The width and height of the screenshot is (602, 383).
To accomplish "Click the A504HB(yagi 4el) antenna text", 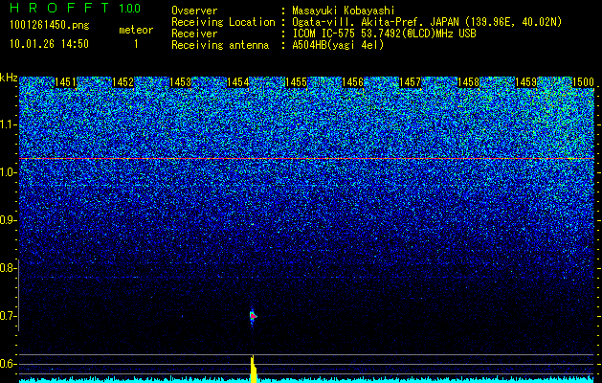I will coord(338,45).
